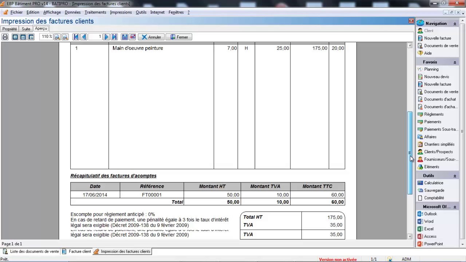The width and height of the screenshot is (466, 262).
Task: Jump to the first page of the preview
Action: pos(76,37)
